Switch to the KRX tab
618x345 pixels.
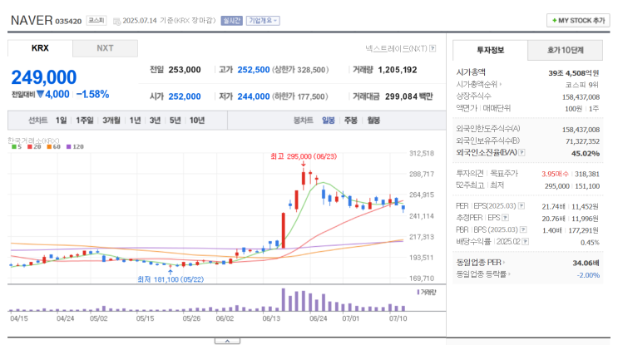(40, 48)
